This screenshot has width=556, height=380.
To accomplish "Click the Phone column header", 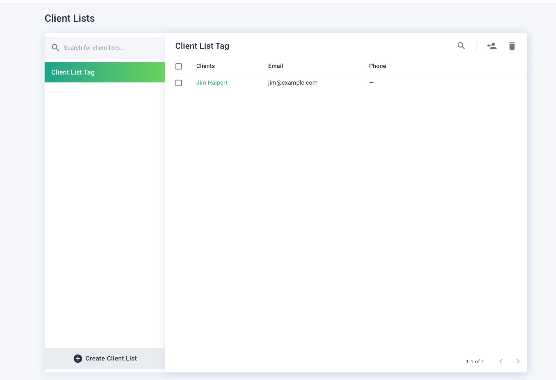I will coord(378,66).
